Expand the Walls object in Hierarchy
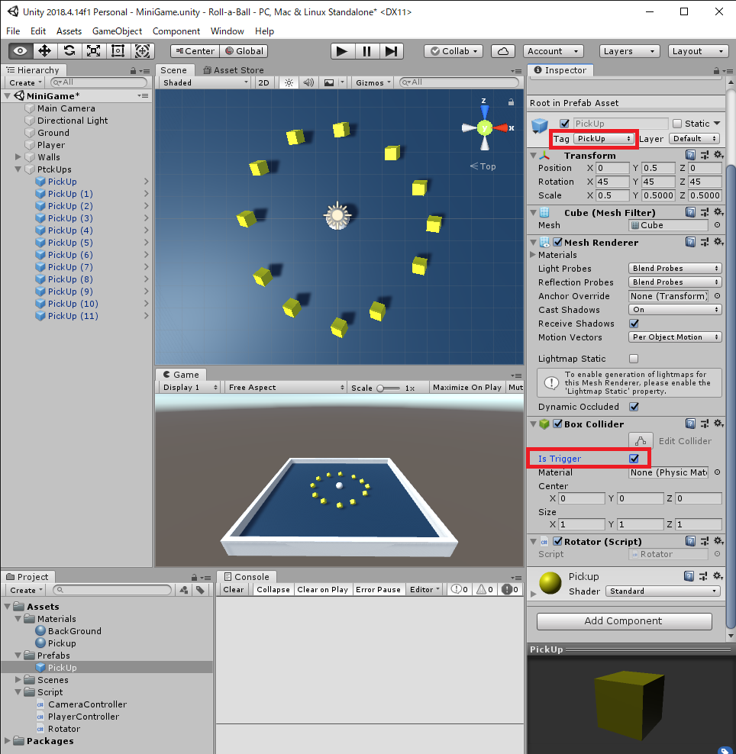This screenshot has width=736, height=754. [18, 156]
